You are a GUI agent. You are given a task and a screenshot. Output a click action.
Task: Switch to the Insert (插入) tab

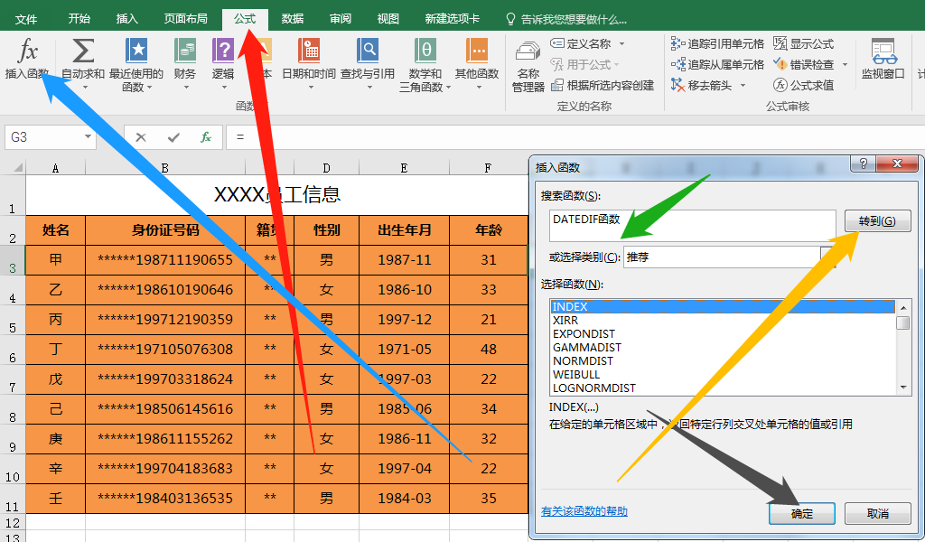coord(126,19)
